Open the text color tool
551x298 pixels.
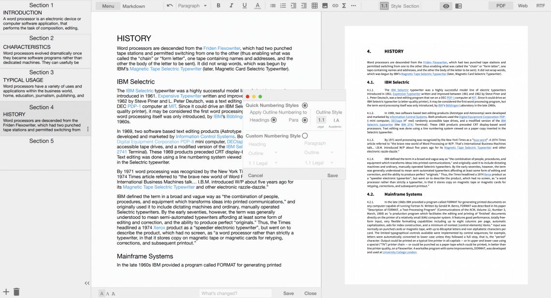(258, 6)
